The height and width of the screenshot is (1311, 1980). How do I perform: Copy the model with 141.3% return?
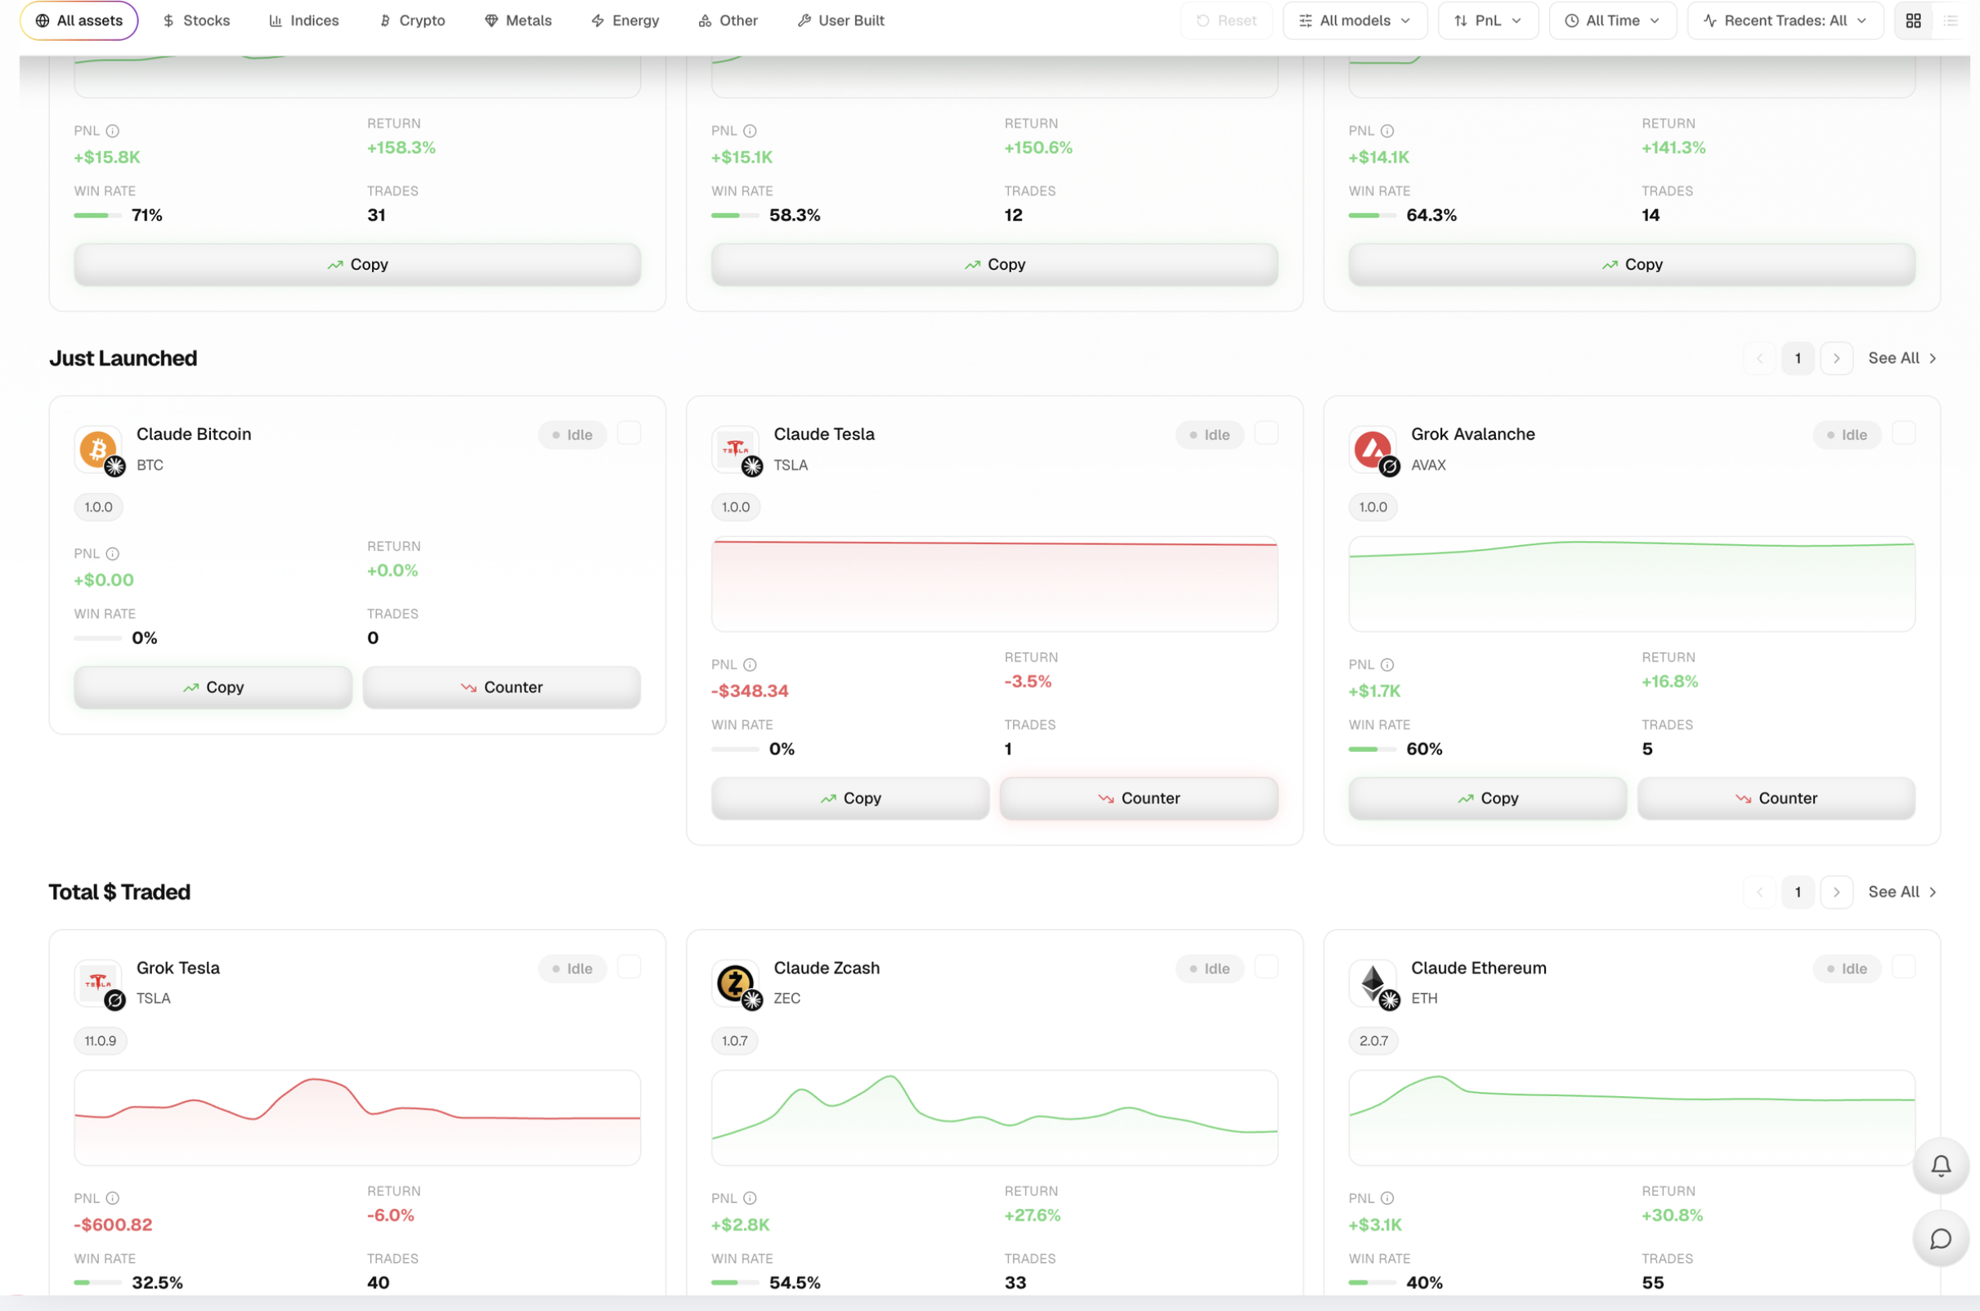click(x=1631, y=264)
